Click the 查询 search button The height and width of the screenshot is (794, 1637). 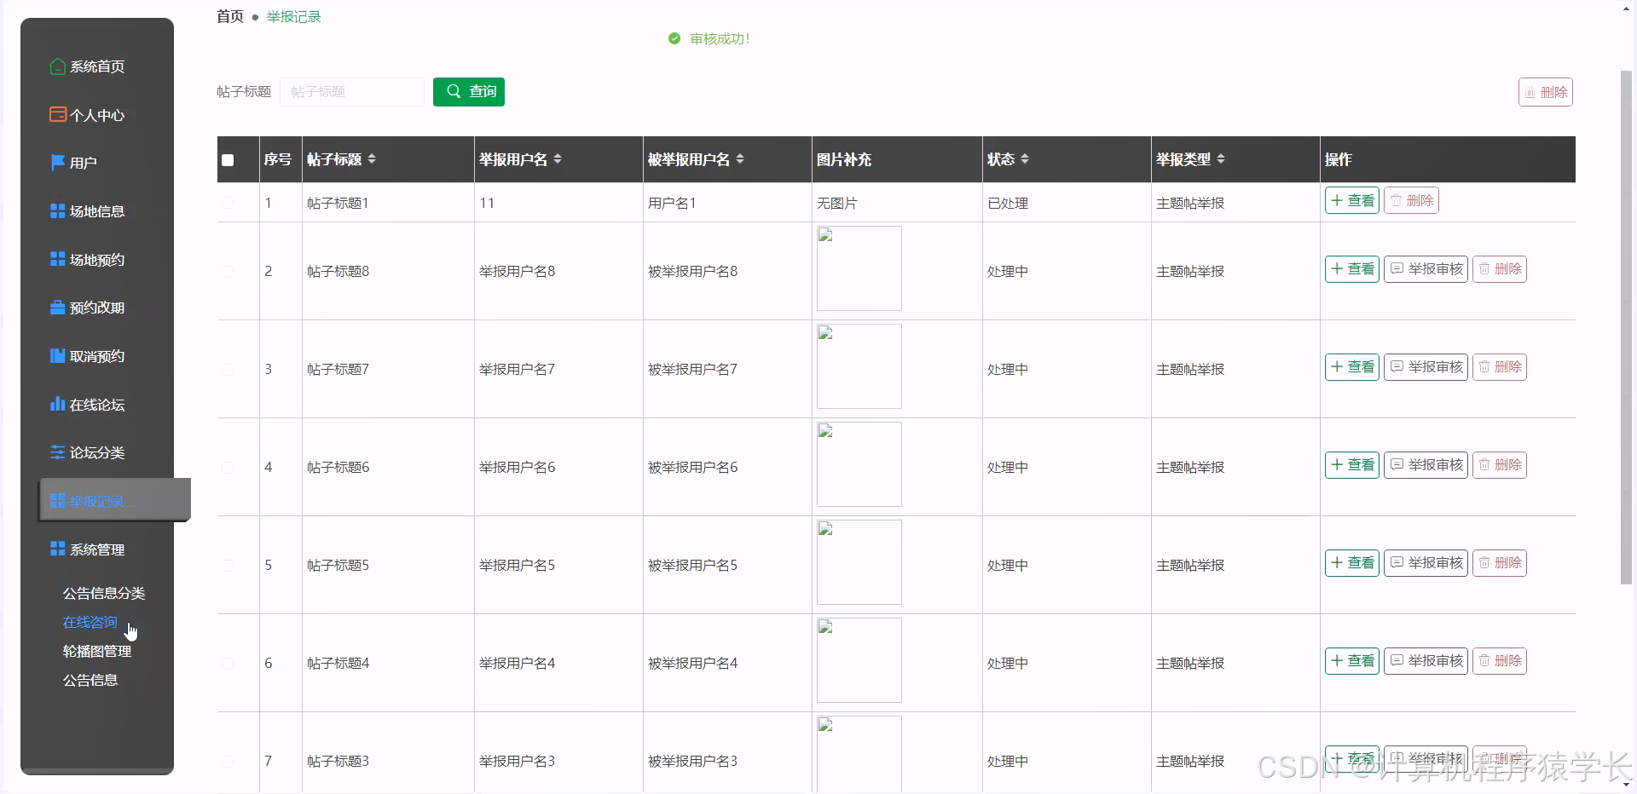click(x=469, y=91)
